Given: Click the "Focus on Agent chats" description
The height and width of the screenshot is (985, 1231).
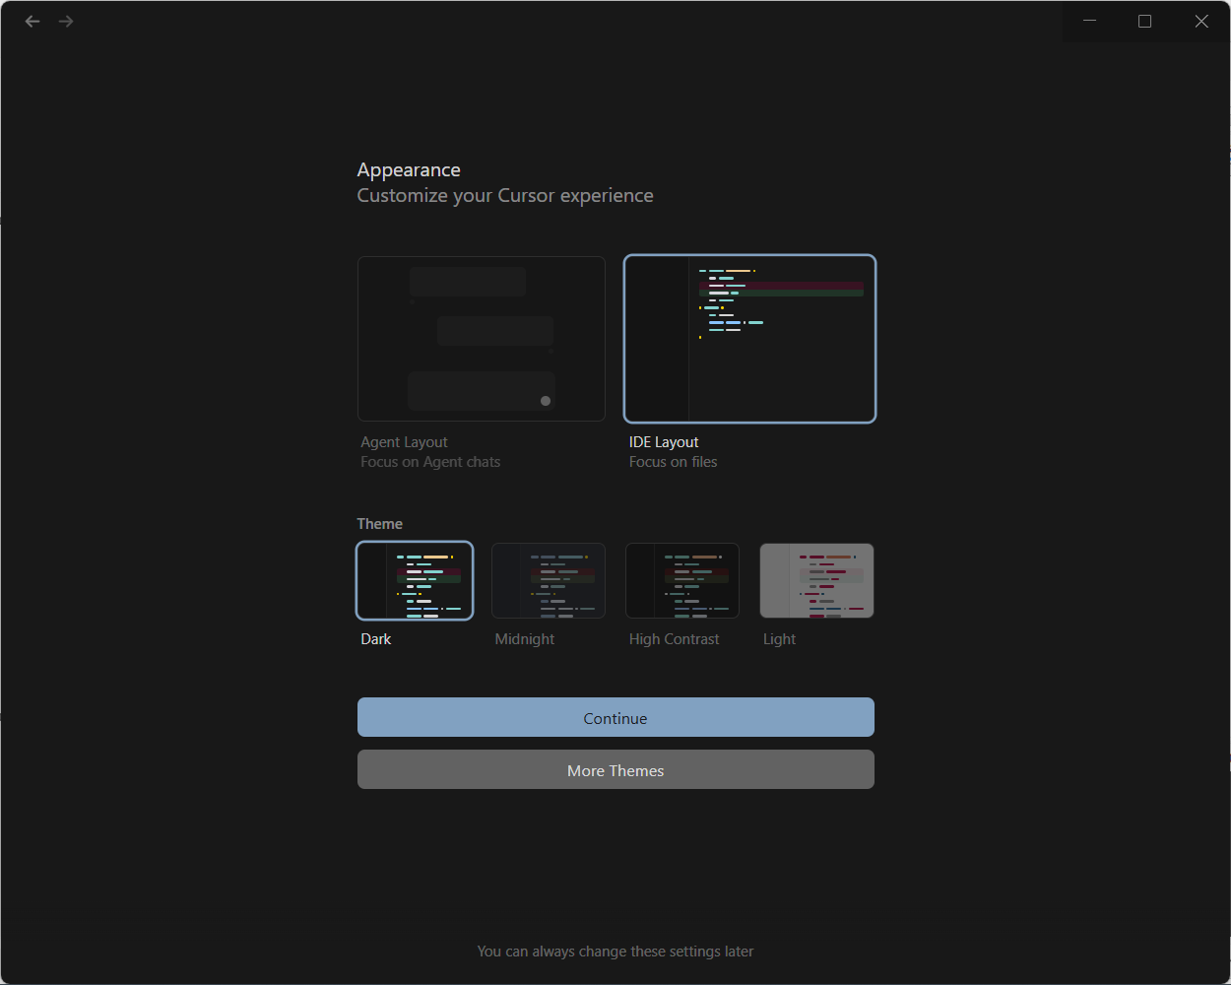Looking at the screenshot, I should pos(430,462).
